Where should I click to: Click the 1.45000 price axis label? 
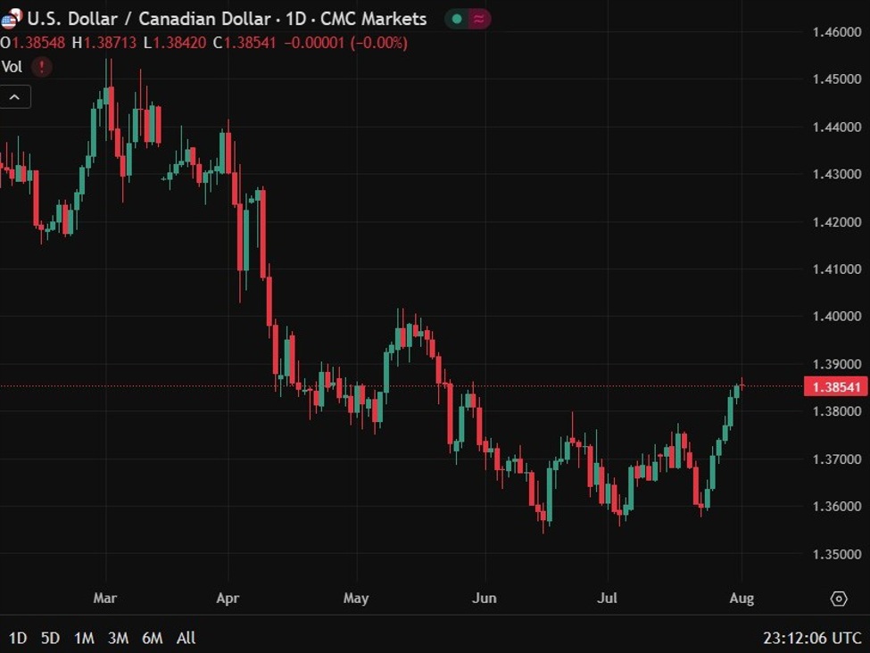(x=837, y=79)
